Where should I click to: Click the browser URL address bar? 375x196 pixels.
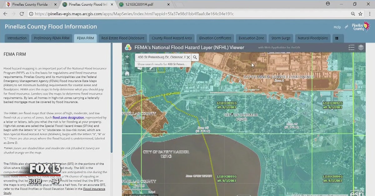(x=187, y=14)
